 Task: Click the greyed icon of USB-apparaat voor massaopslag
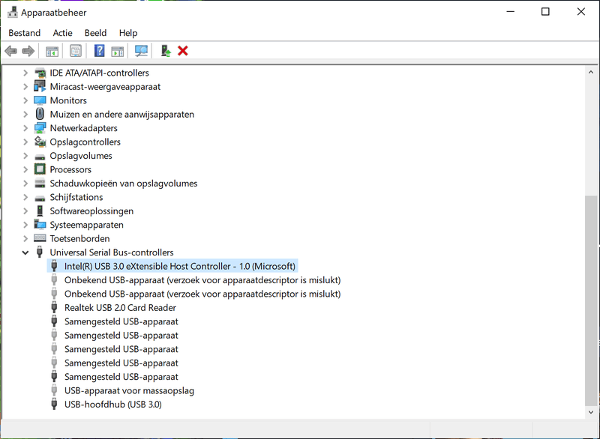(54, 390)
